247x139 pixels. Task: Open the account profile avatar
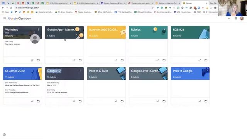click(x=242, y=19)
